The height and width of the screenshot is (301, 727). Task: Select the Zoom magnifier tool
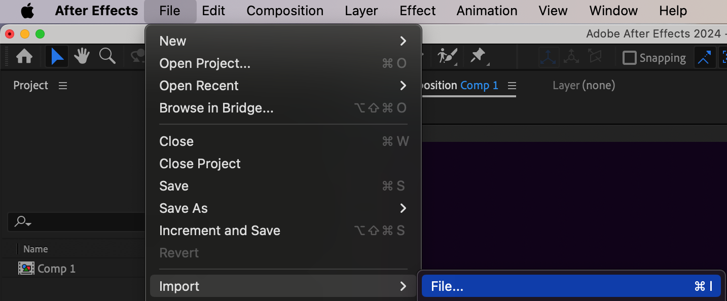[107, 56]
